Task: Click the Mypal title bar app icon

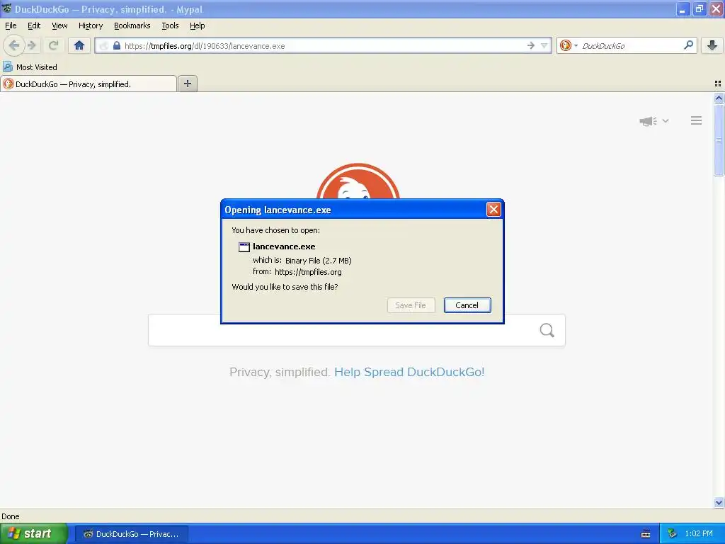Action: coord(7,8)
